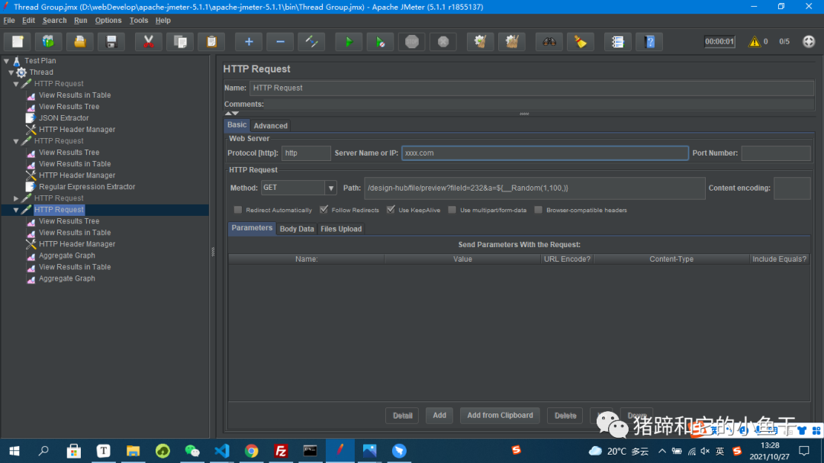Collapse the Test Plan tree node
The height and width of the screenshot is (463, 824).
tap(6, 61)
